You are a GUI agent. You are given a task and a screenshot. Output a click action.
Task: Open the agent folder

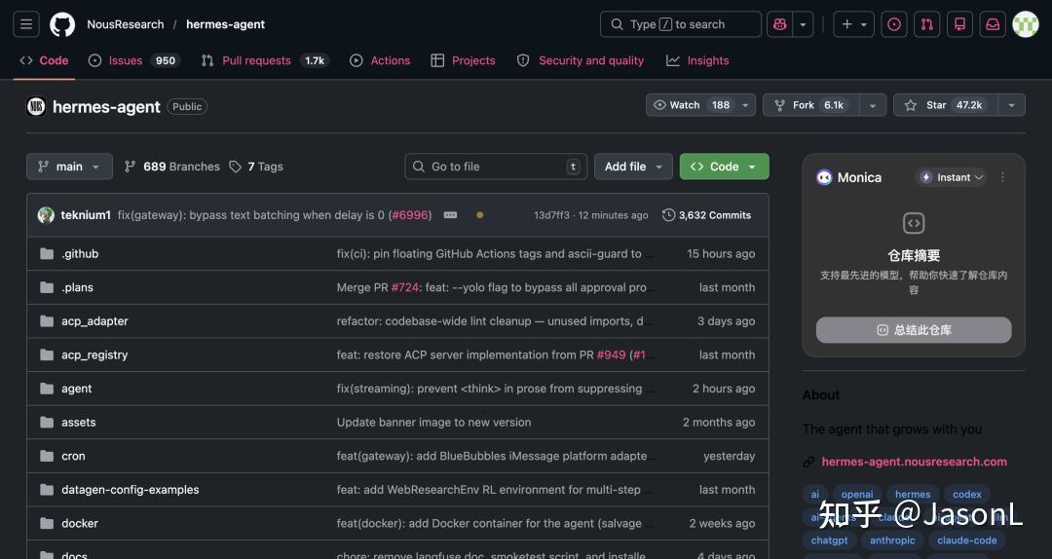point(77,389)
